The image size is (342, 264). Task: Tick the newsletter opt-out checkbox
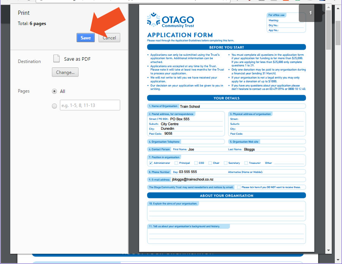coord(238,187)
